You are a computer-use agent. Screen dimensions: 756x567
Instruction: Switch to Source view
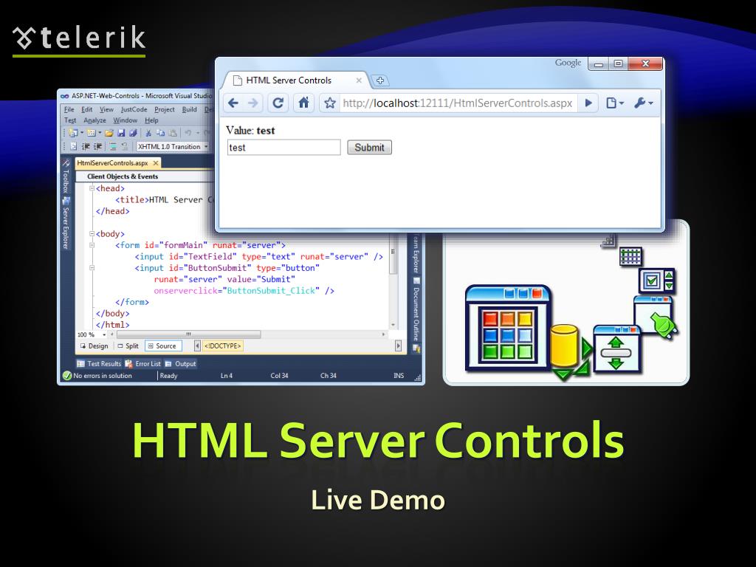(163, 346)
